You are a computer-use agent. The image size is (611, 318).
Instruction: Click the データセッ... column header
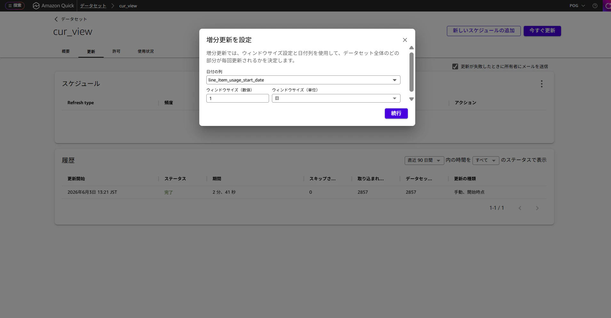coord(419,179)
